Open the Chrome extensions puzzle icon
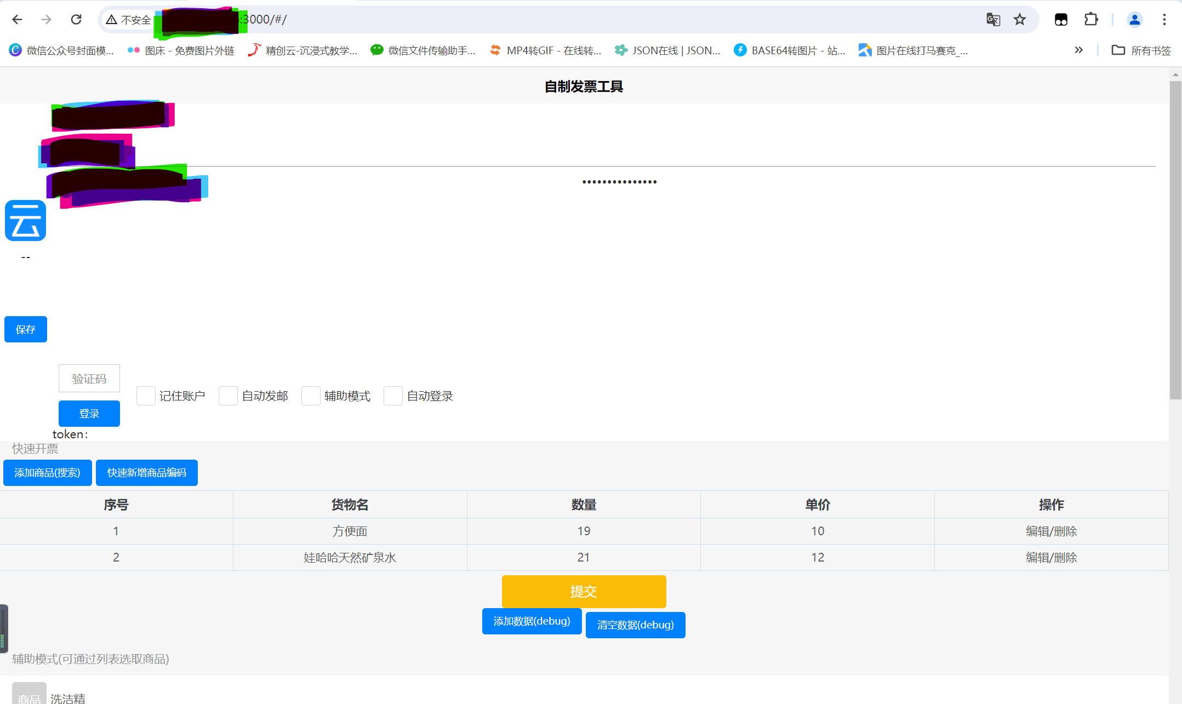1182x704 pixels. pyautogui.click(x=1090, y=19)
